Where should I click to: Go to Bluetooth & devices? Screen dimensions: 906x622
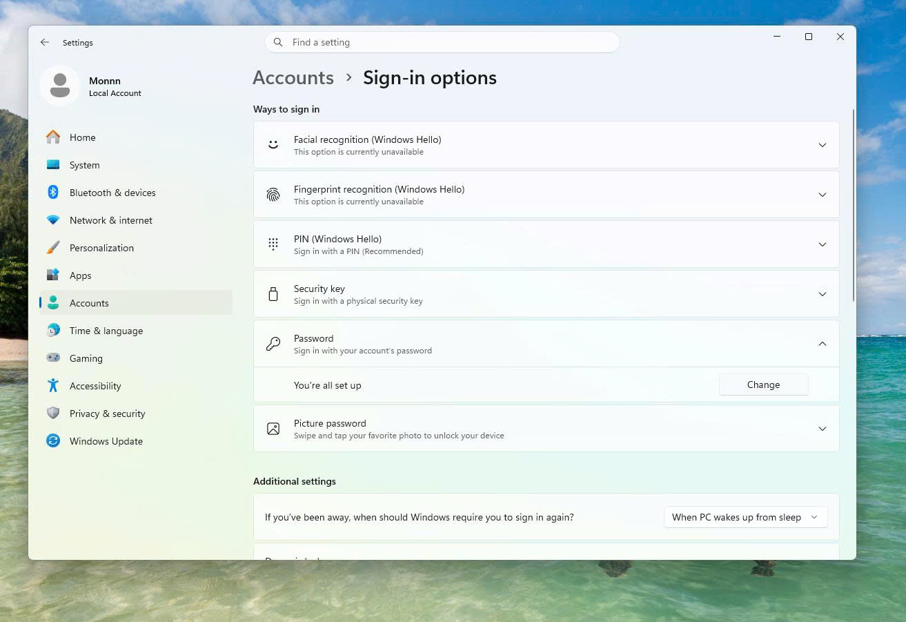tap(136, 193)
